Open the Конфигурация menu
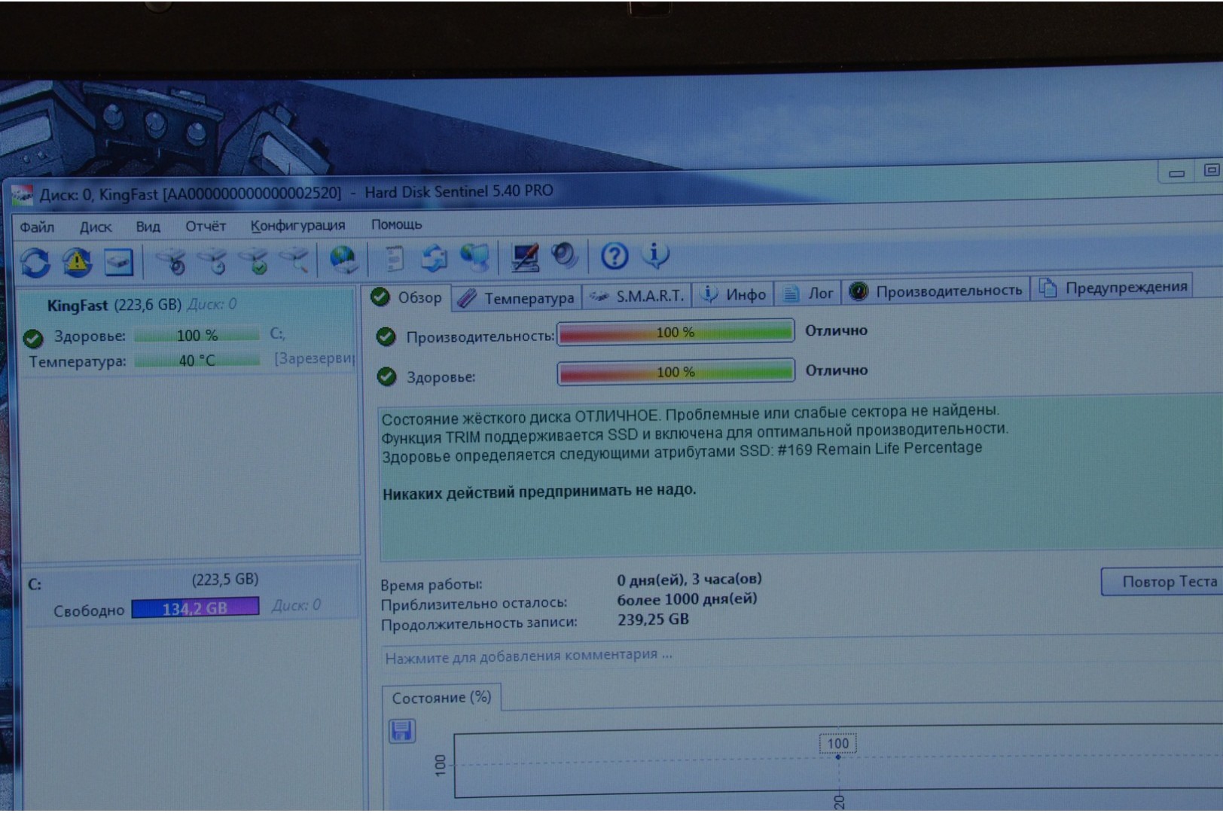Screen dimensions: 1223x813 click(x=297, y=225)
